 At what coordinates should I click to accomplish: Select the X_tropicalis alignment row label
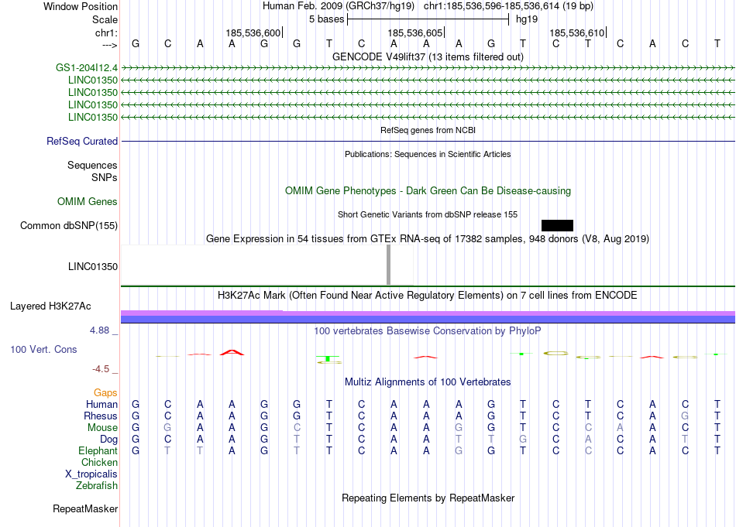(x=91, y=474)
